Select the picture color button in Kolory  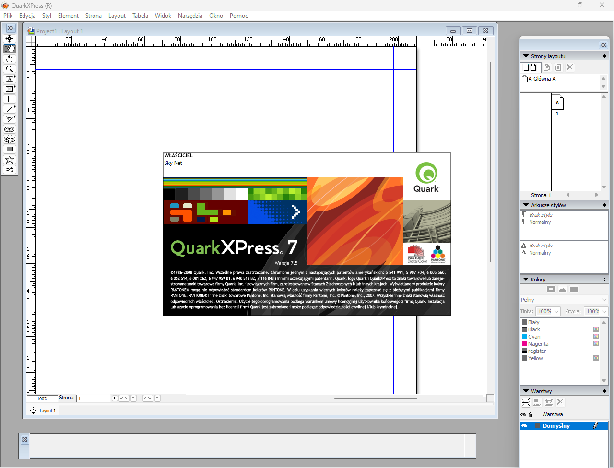562,289
